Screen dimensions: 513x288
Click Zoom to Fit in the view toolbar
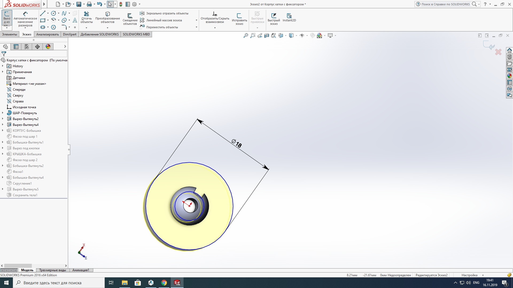(246, 35)
